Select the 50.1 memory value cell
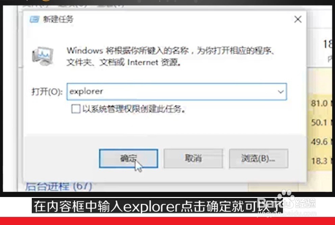 click(320, 123)
